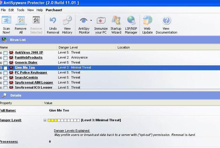
Task: Click the red bug icon beside SpyArsenal ICQ Logger
Action: point(11,87)
